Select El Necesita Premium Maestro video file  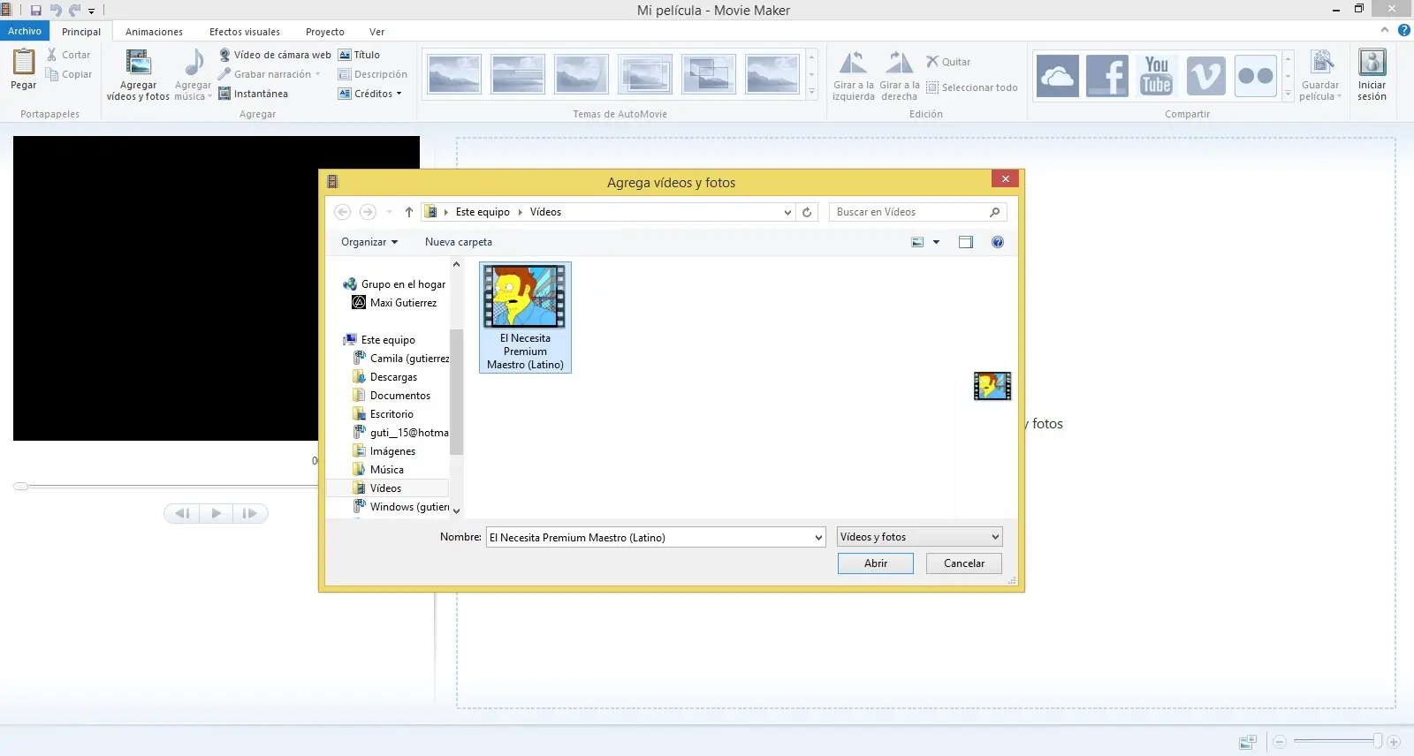click(x=525, y=317)
